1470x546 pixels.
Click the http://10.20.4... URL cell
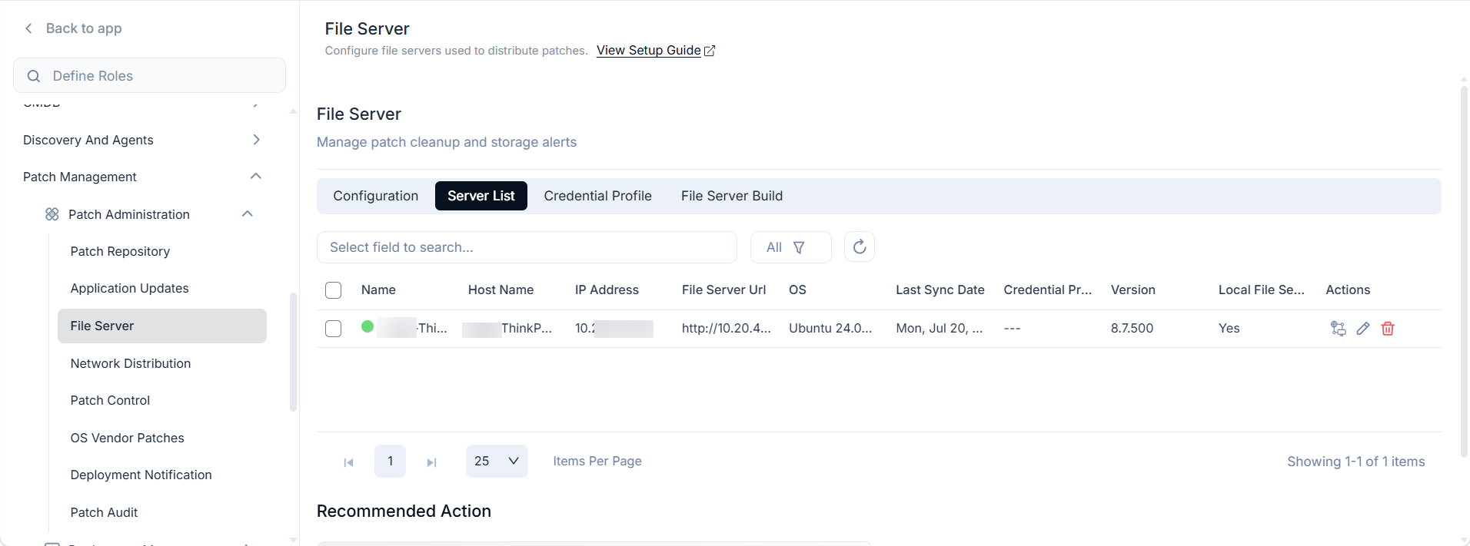point(726,328)
